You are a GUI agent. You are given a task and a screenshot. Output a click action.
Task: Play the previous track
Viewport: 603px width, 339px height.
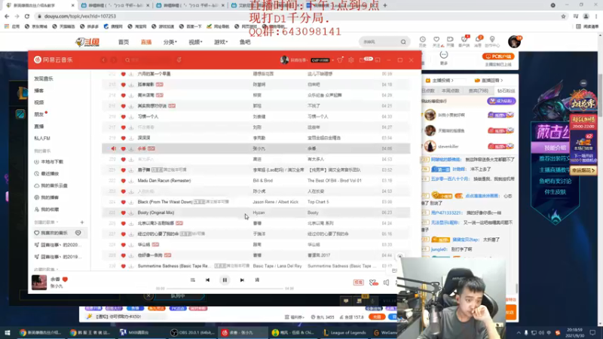pos(208,279)
